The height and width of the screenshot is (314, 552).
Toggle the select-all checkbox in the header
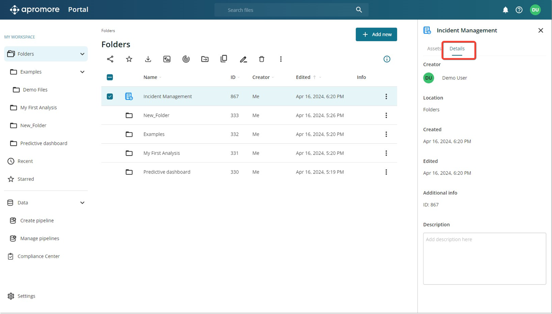point(110,77)
